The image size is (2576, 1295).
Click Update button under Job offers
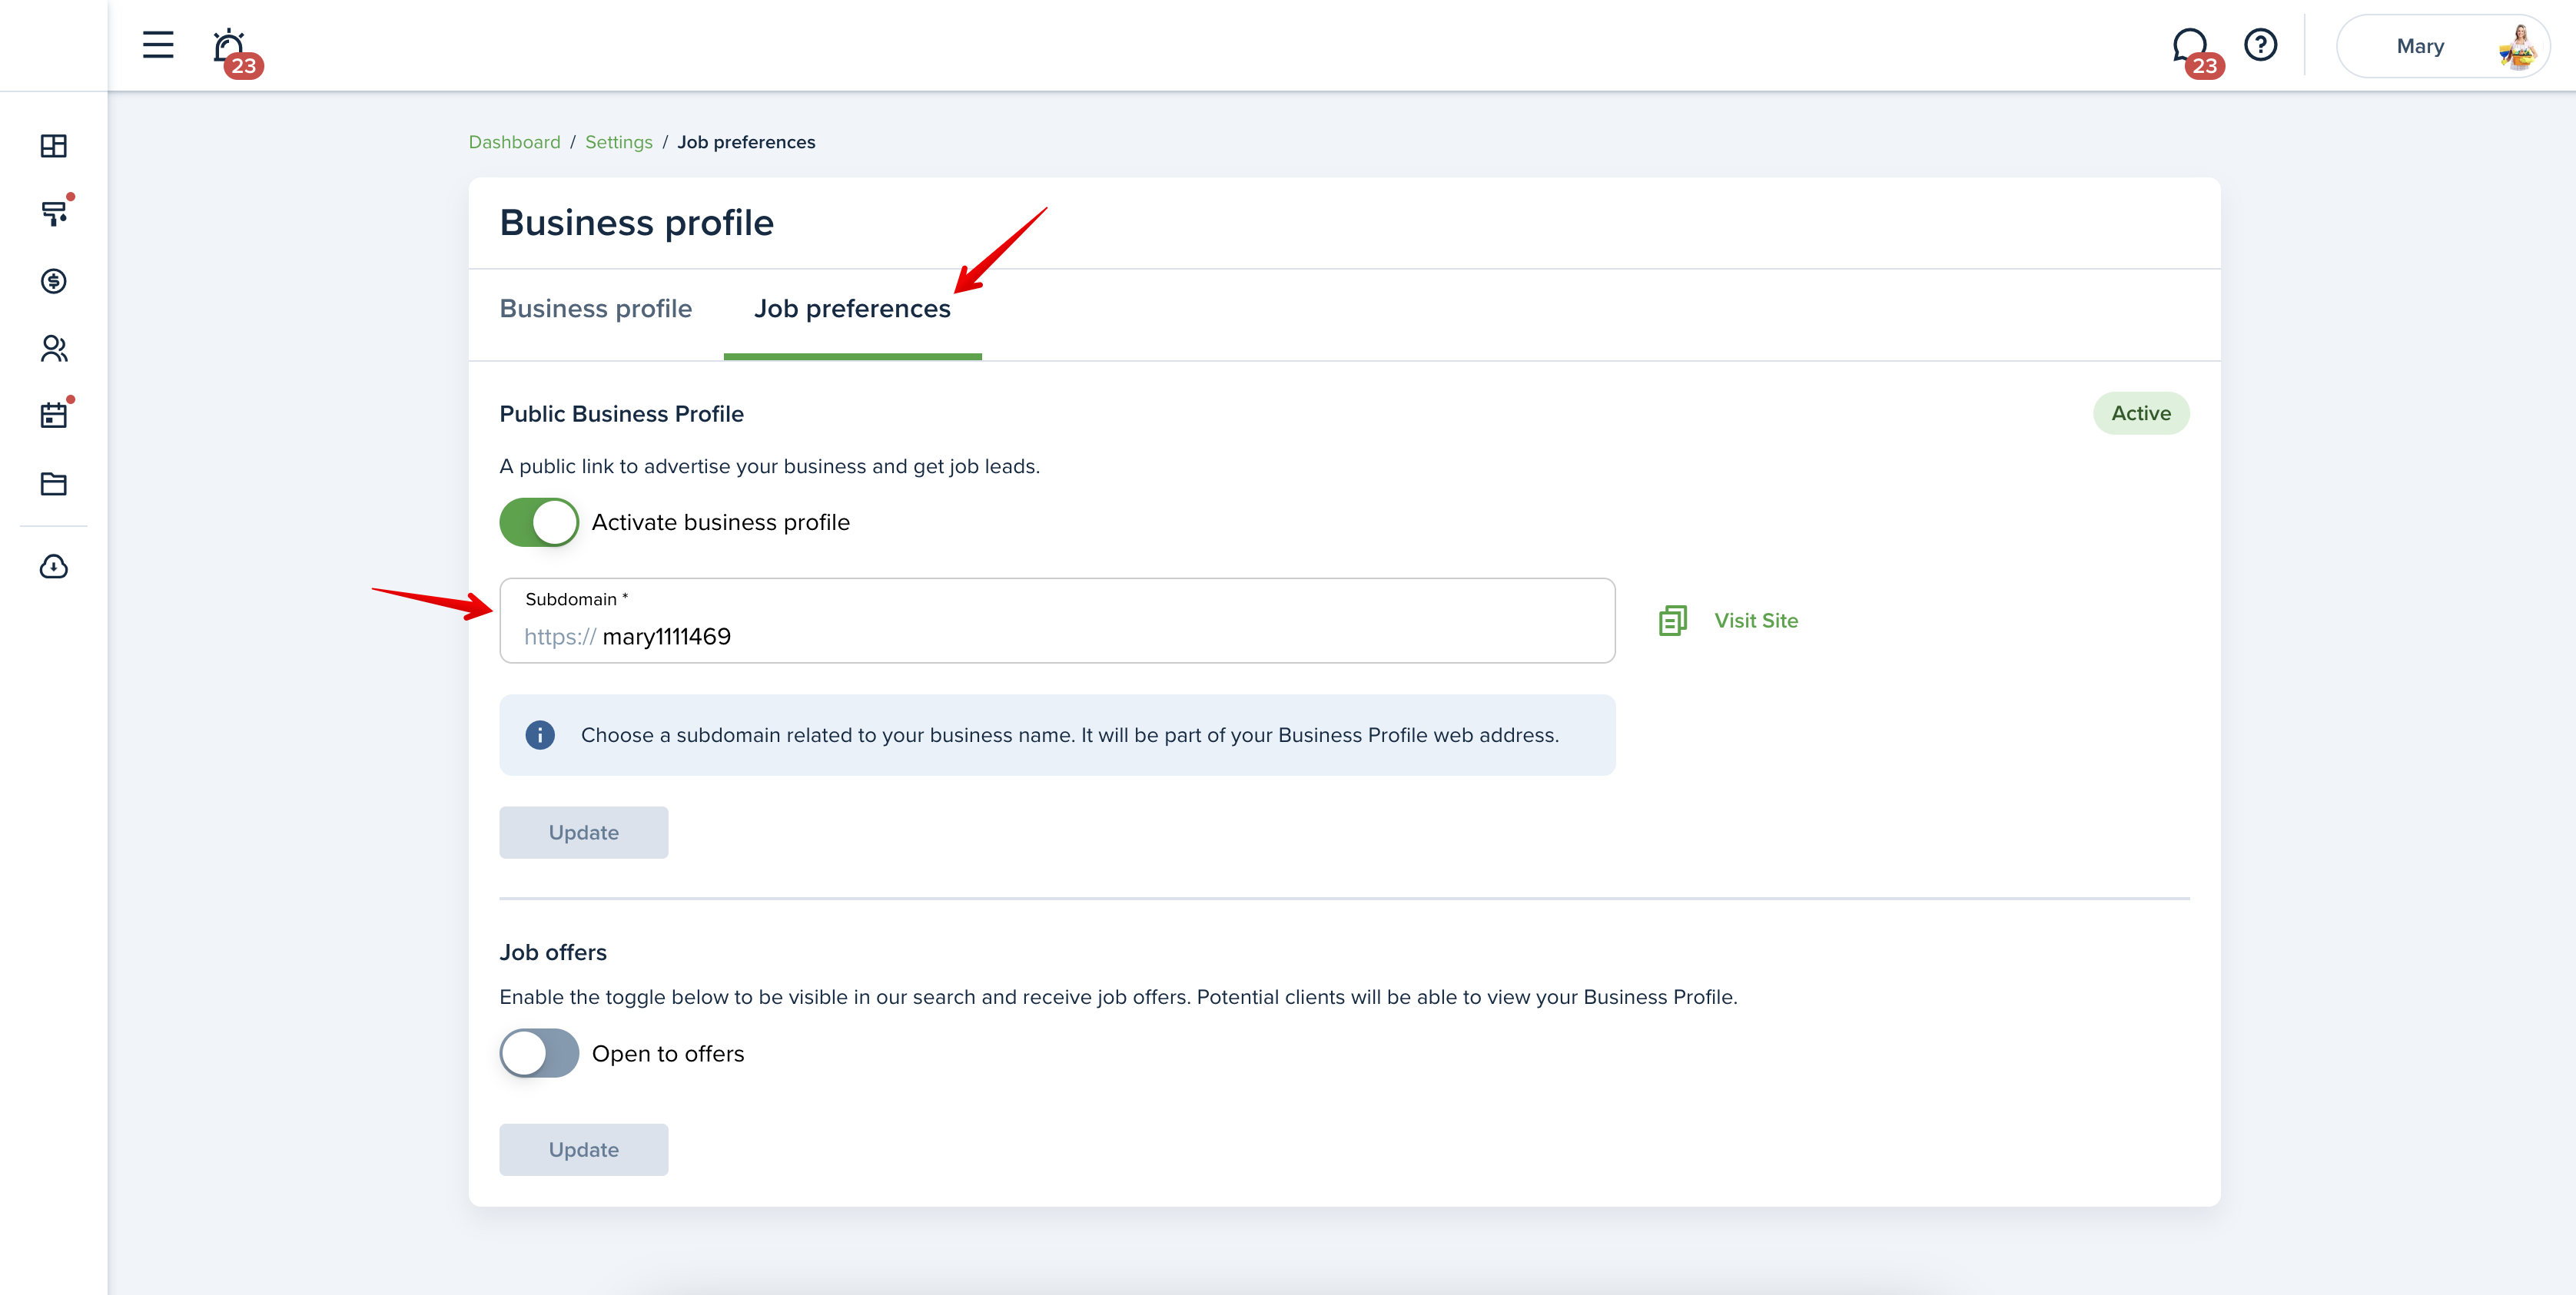[x=584, y=1149]
